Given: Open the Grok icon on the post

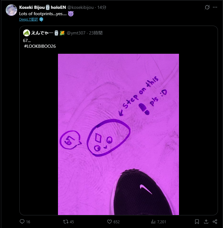Looking at the screenshot, I should [x=207, y=7].
